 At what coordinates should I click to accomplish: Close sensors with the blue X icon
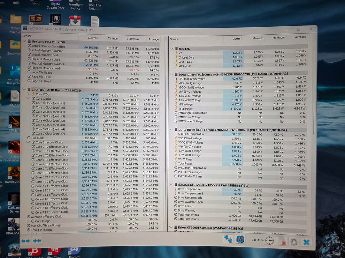tap(306, 242)
